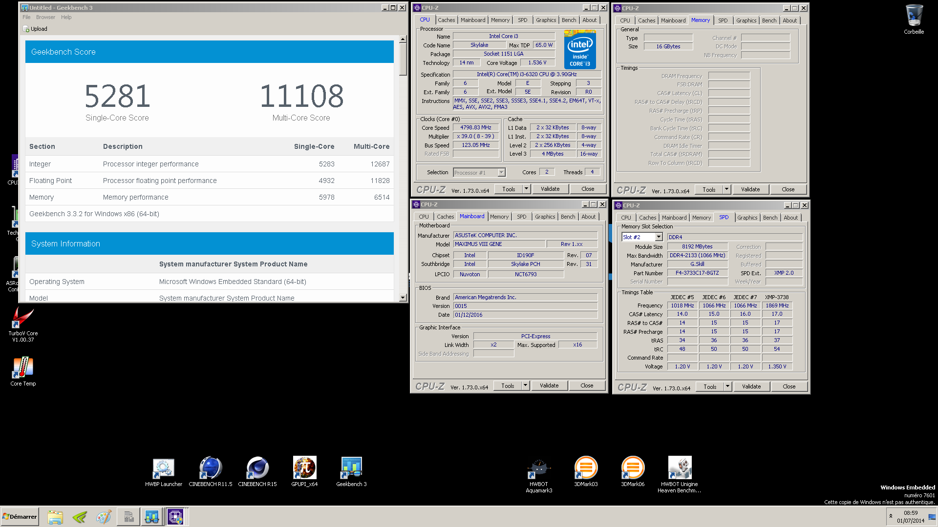This screenshot has width=938, height=527.
Task: Click Close in the Mainboard window
Action: (587, 385)
